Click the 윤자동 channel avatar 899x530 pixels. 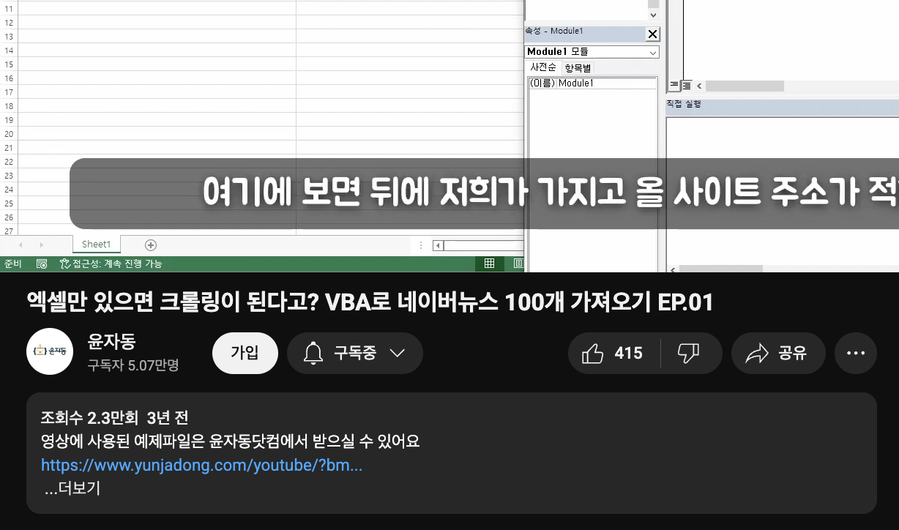coord(50,352)
